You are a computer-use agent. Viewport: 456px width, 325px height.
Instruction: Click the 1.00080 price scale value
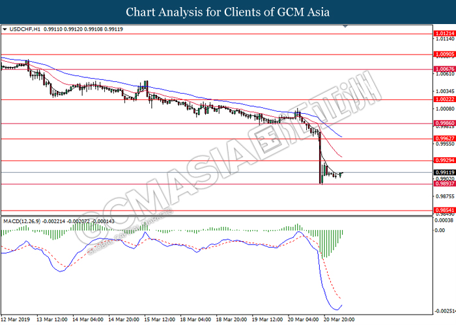point(445,109)
